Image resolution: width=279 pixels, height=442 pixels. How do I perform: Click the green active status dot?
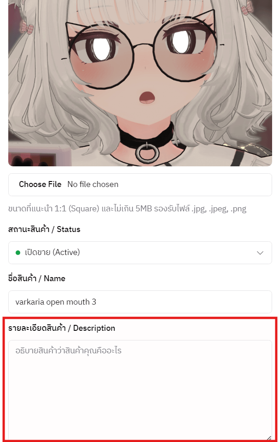click(x=18, y=253)
